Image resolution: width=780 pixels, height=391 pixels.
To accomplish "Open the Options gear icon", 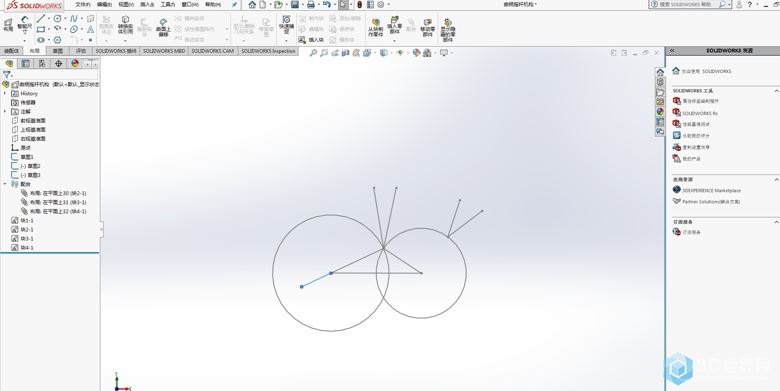I will (x=381, y=5).
